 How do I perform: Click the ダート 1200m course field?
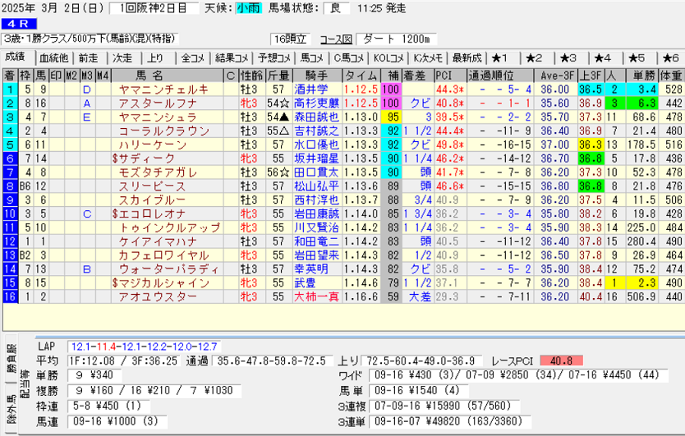[400, 39]
